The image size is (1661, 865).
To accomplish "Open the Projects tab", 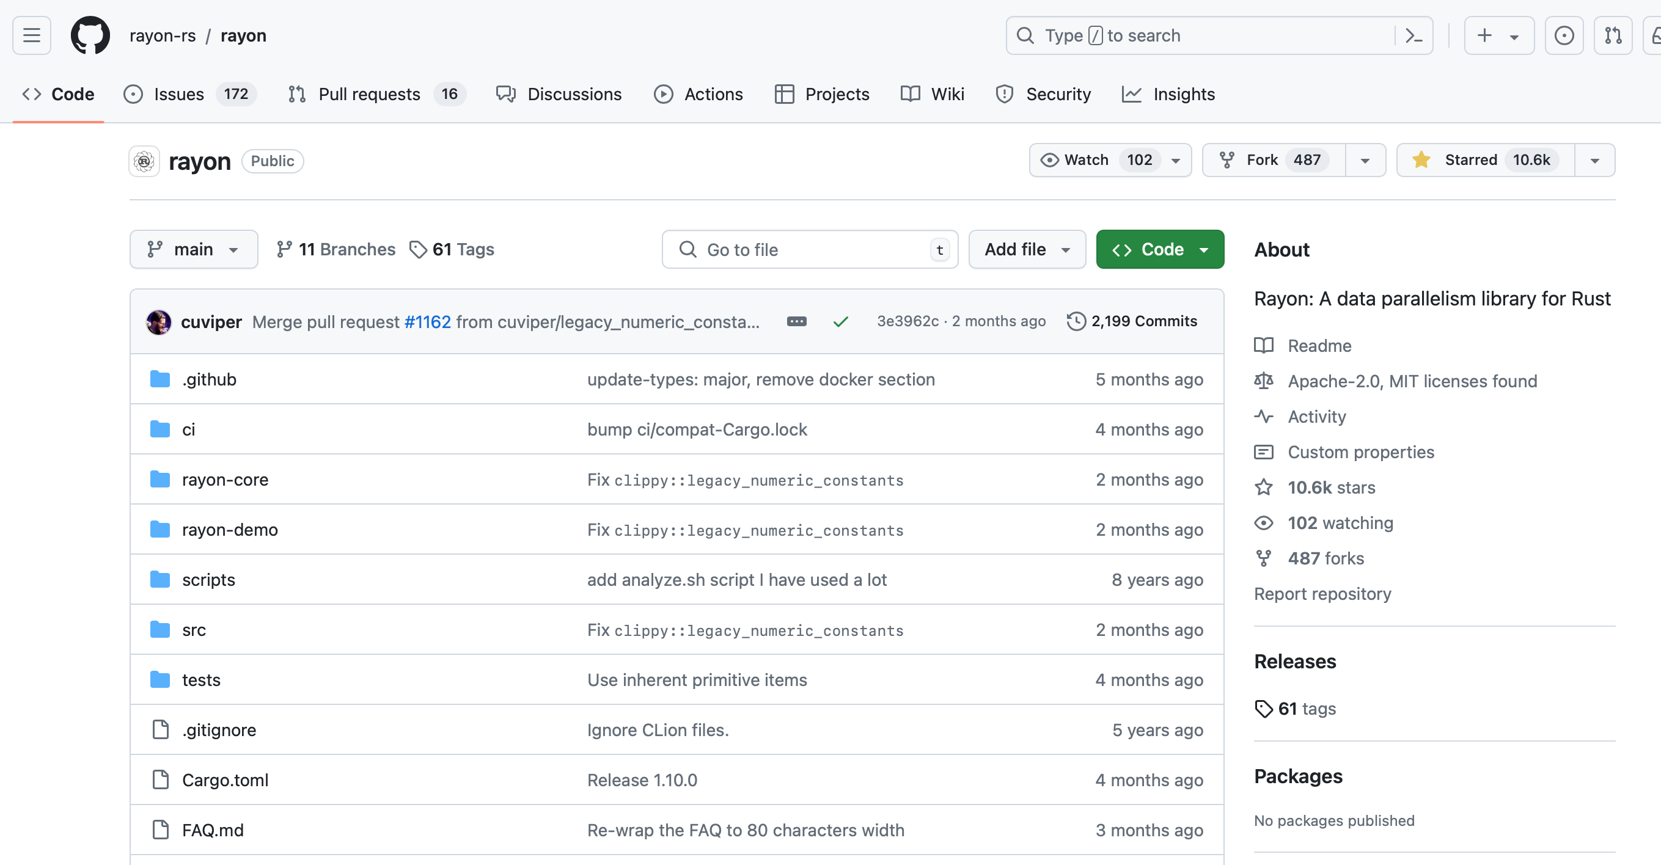I will point(822,94).
